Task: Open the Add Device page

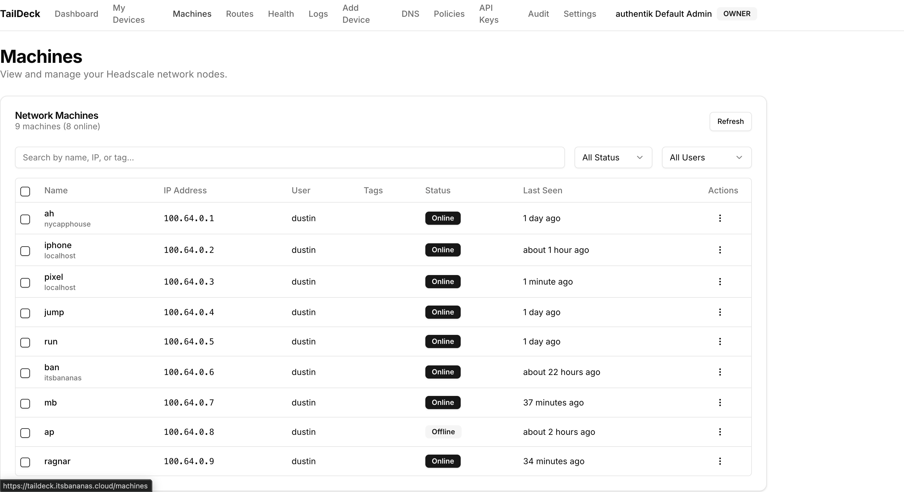Action: 356,14
